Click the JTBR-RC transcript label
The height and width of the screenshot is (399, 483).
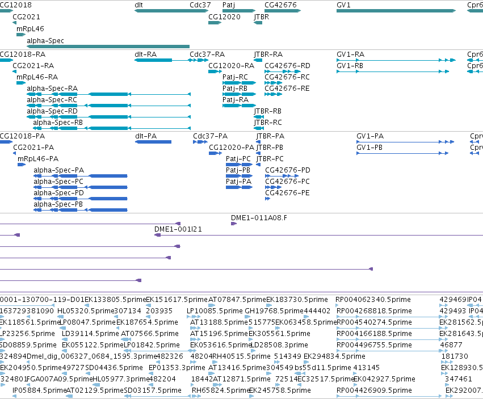[x=268, y=123]
